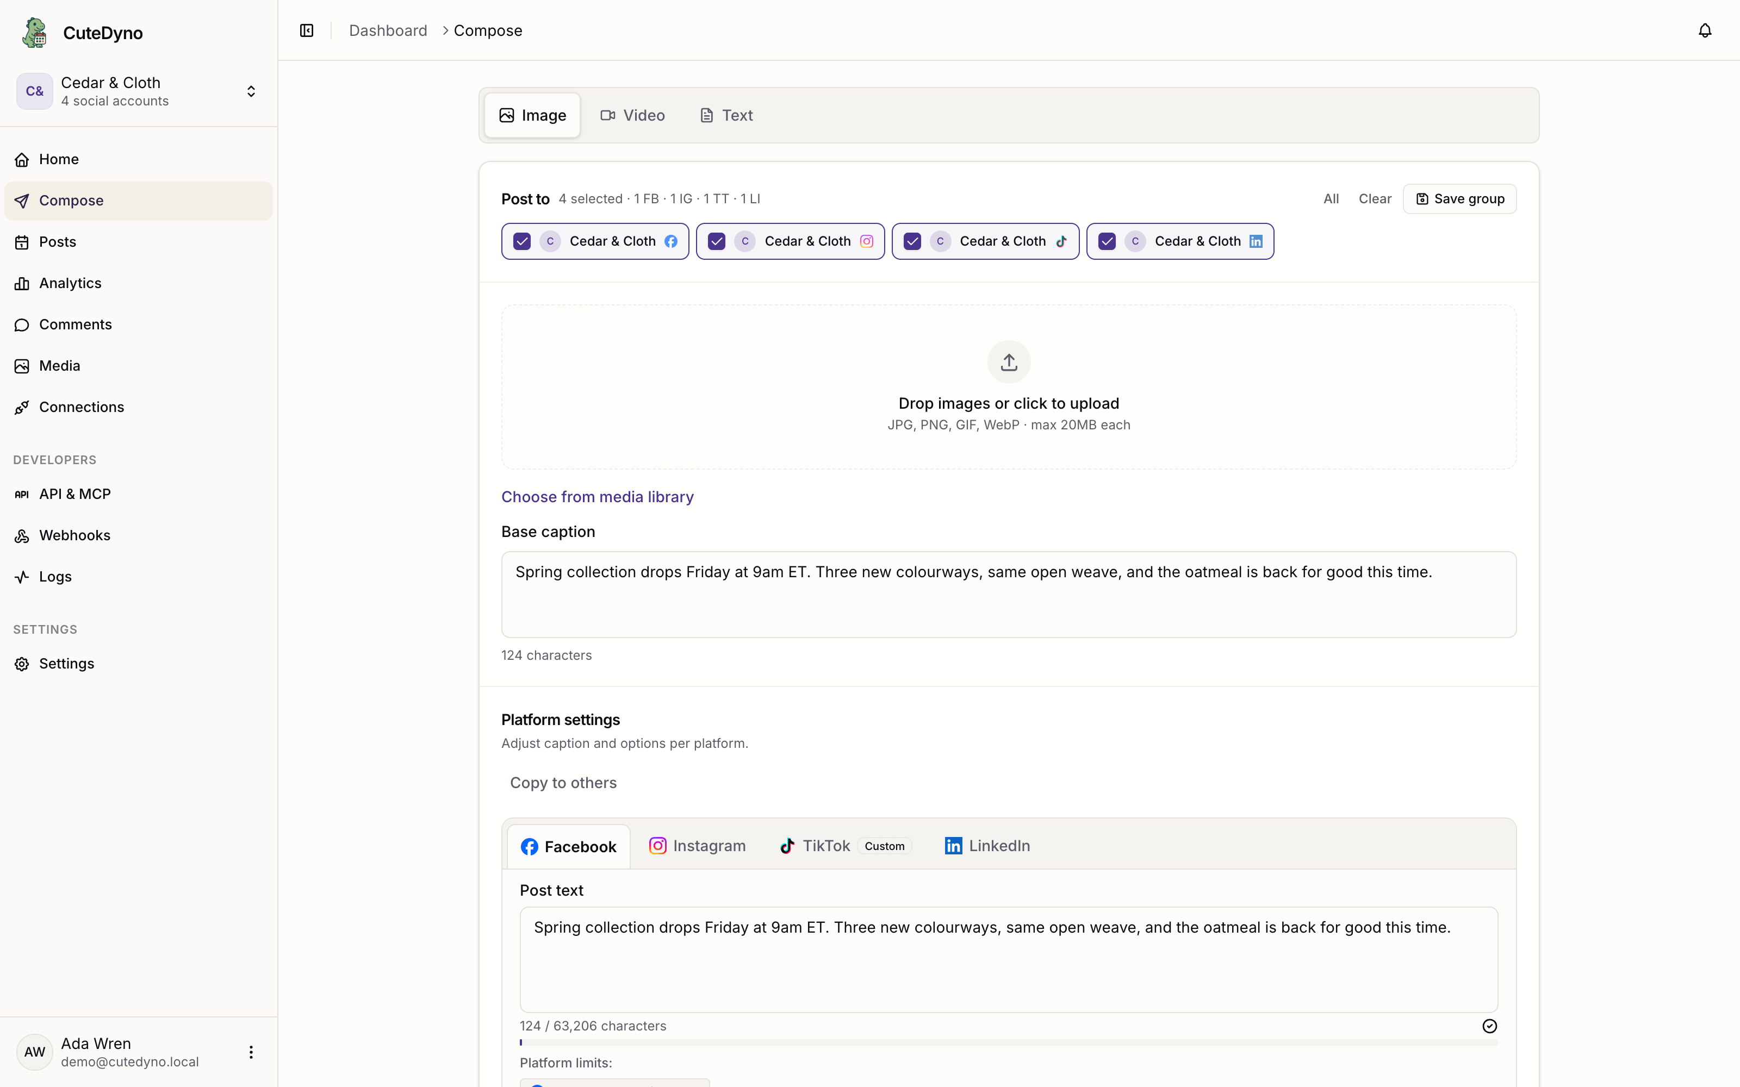Click the '124 / 63,206 characters' counter
The height and width of the screenshot is (1087, 1740).
pos(593,1026)
